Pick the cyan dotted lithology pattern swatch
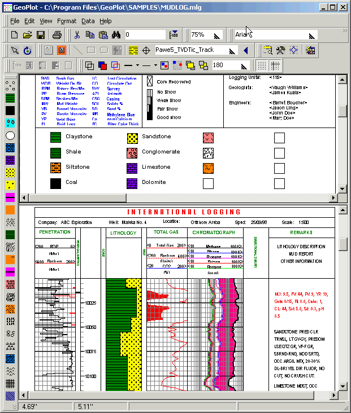The image size is (351, 413). click(x=10, y=122)
